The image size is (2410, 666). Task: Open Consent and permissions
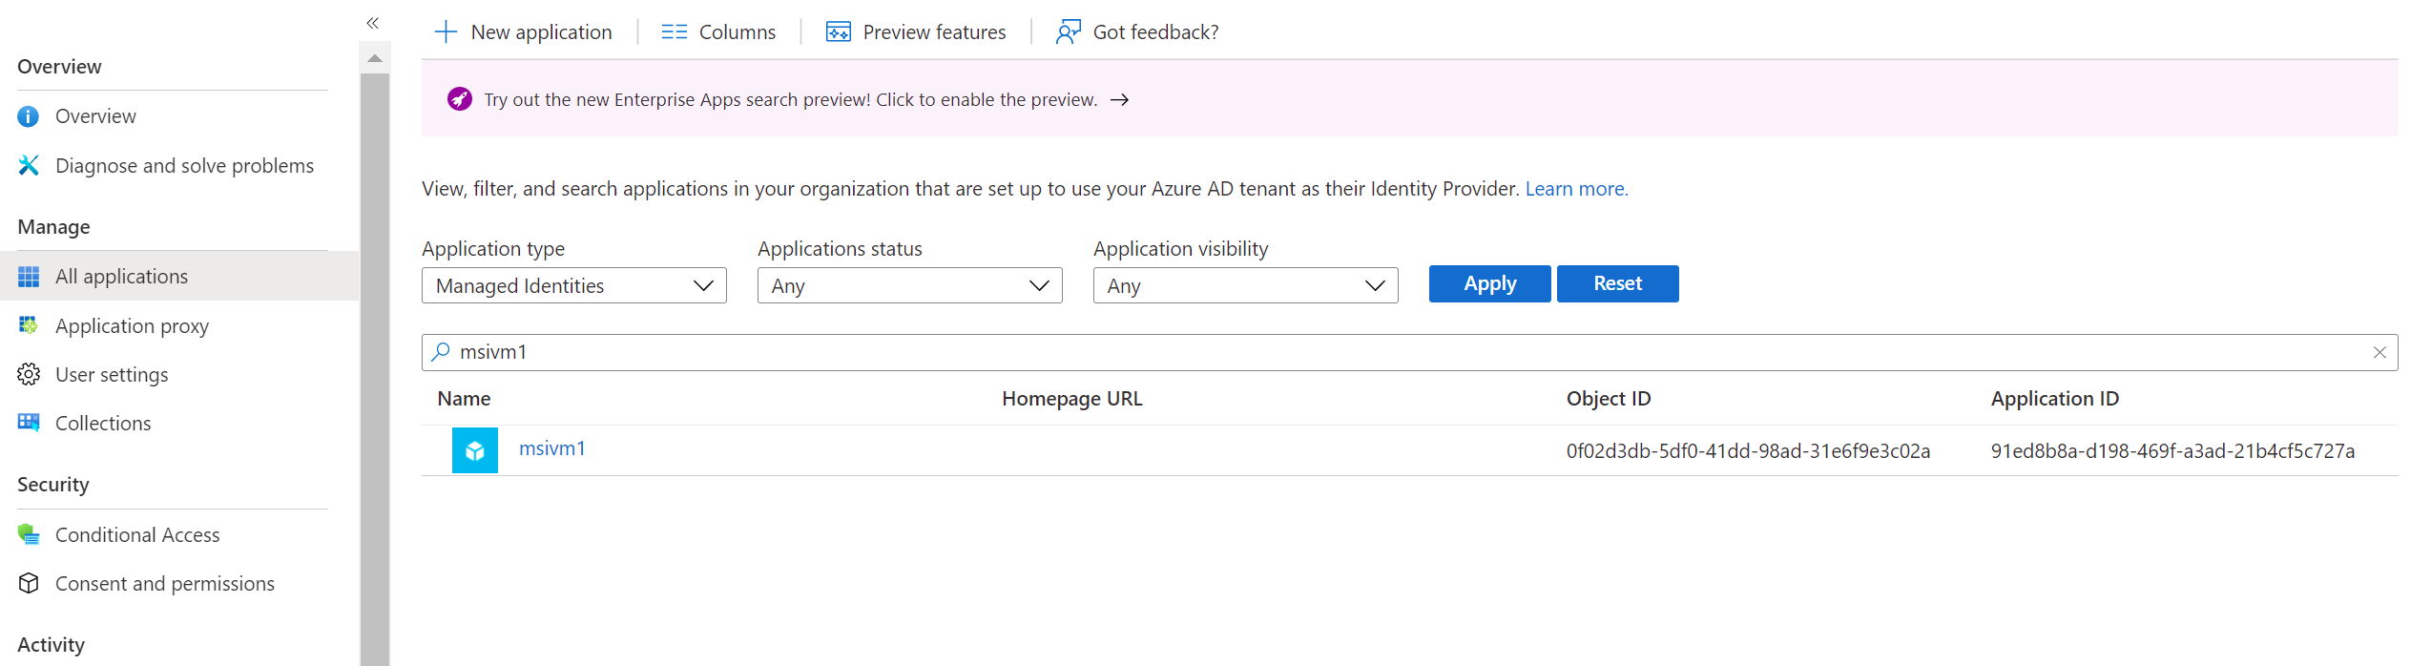click(x=164, y=584)
